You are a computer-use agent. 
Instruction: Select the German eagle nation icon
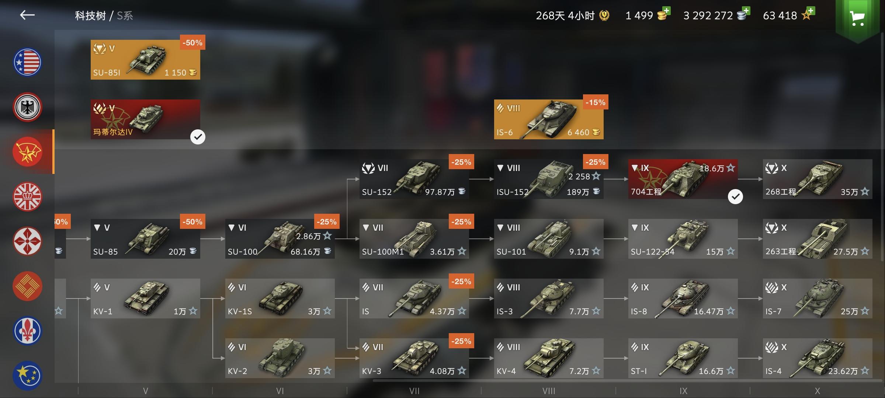pyautogui.click(x=27, y=107)
